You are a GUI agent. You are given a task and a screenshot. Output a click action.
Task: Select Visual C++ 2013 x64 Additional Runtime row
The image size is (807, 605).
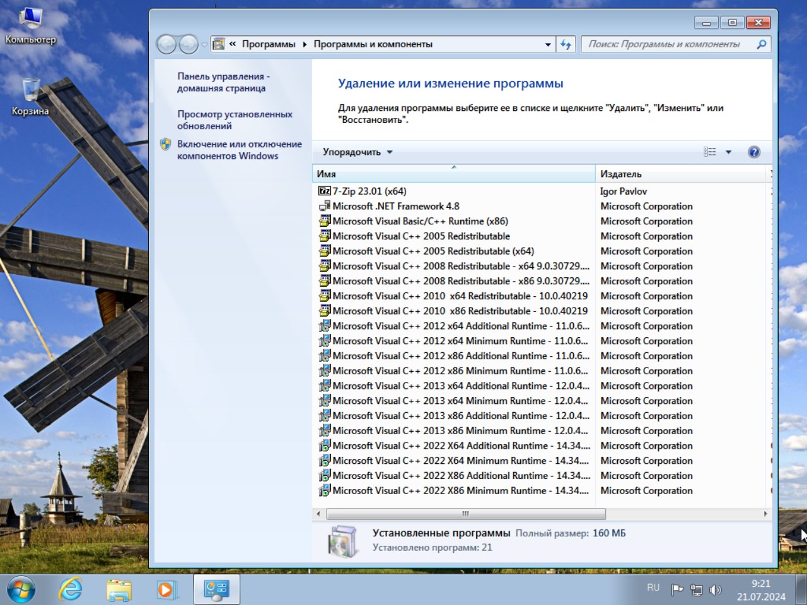click(x=542, y=386)
